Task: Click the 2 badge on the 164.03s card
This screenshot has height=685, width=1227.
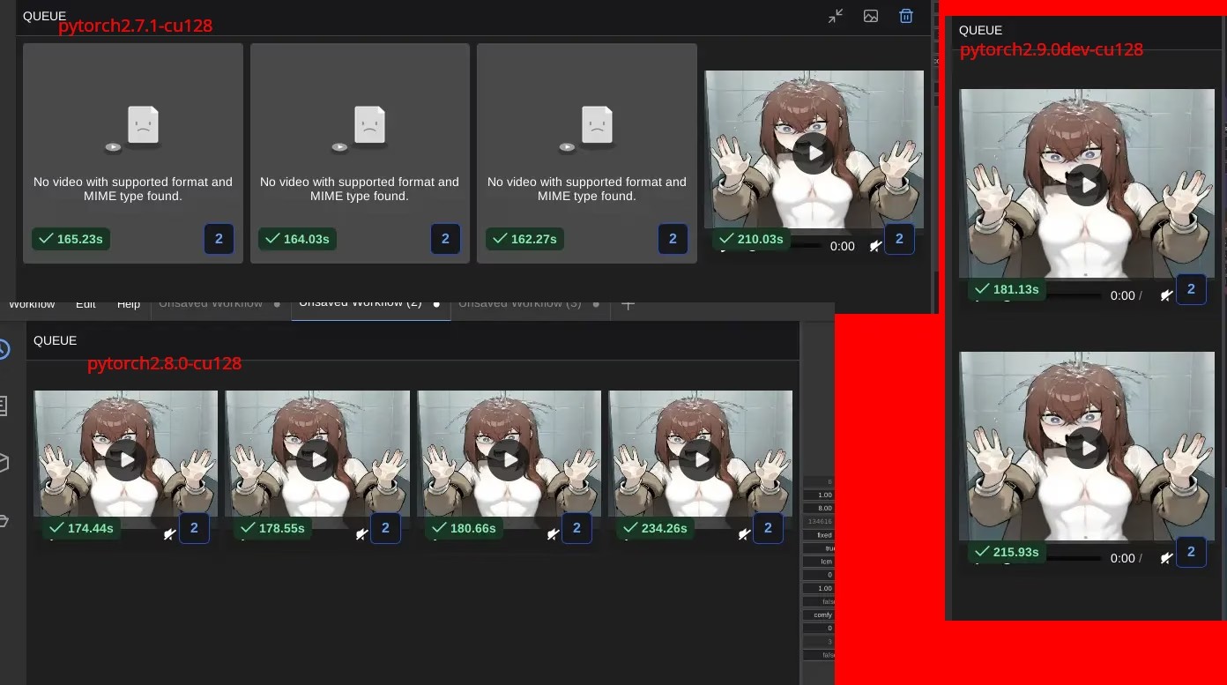Action: click(x=445, y=239)
